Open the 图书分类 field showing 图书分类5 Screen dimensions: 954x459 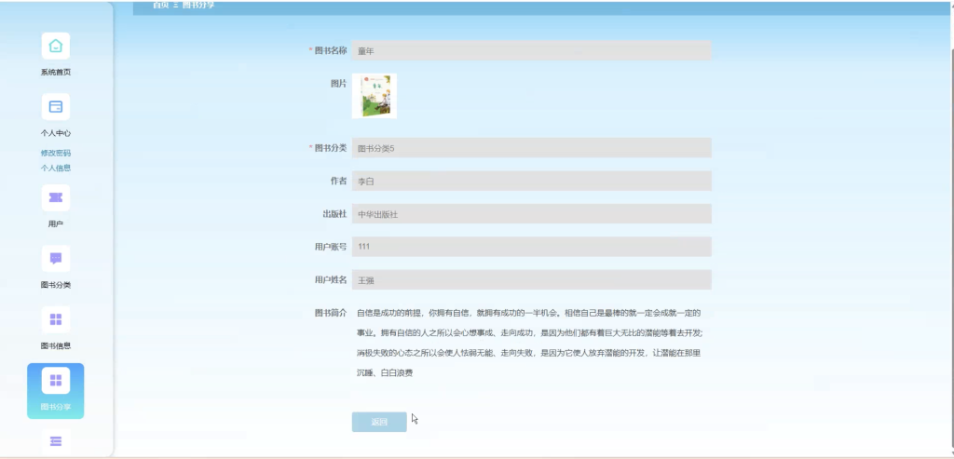(x=531, y=148)
